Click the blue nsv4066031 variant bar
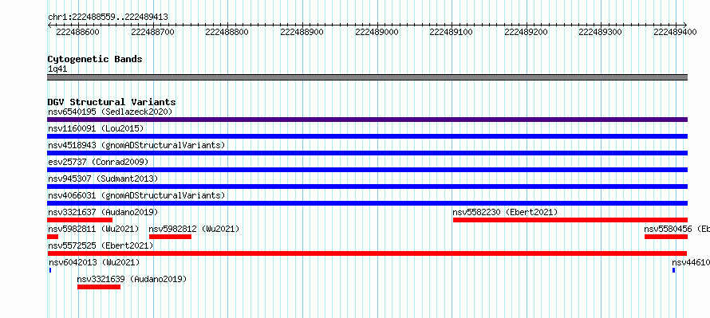 tap(367, 203)
